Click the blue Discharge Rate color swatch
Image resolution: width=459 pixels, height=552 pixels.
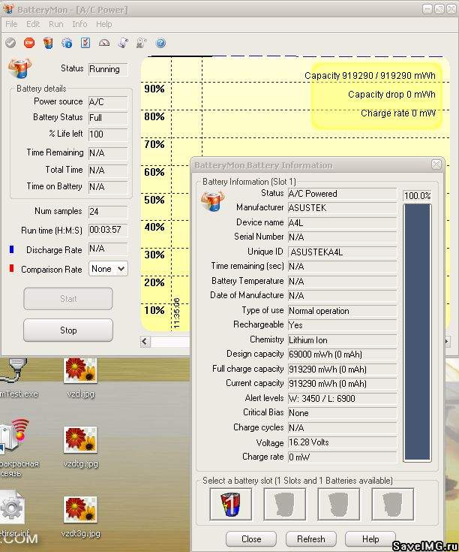11,249
